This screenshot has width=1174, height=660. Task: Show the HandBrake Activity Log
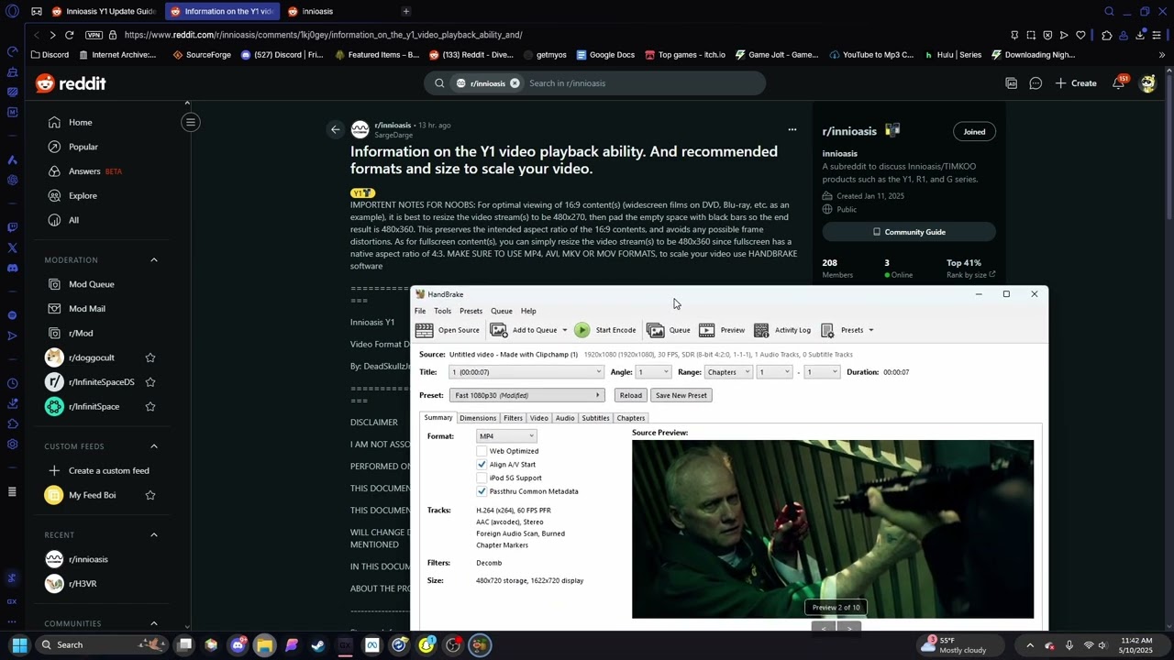[782, 330]
